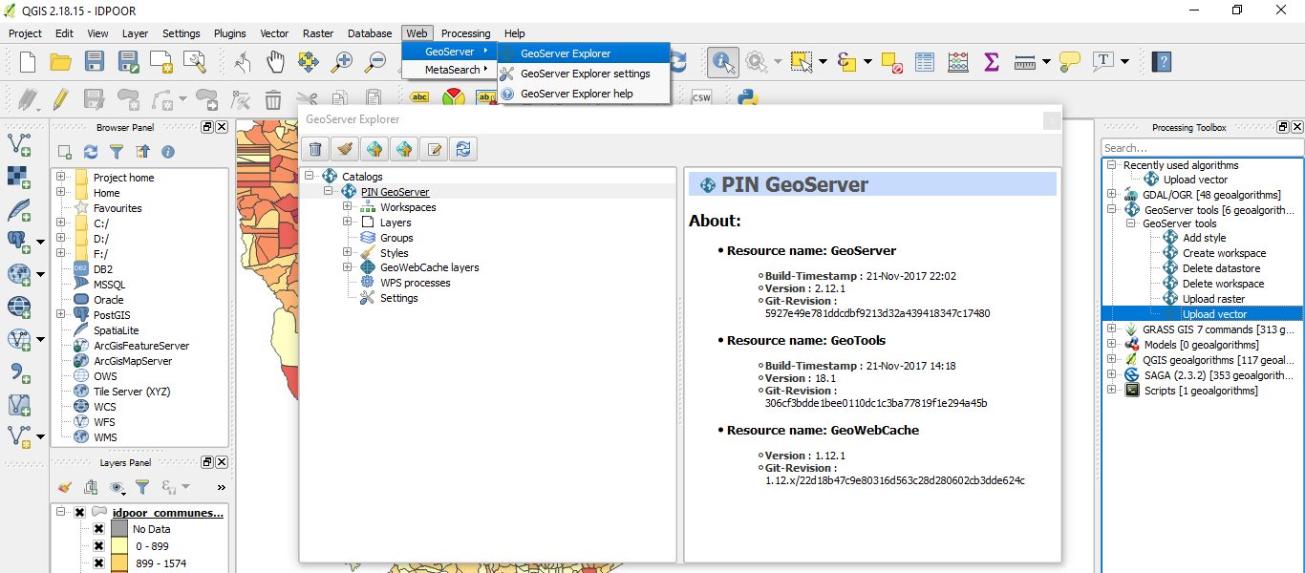
Task: Deselect features from all layers icon
Action: (892, 62)
